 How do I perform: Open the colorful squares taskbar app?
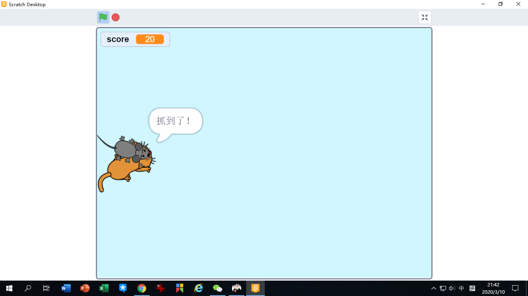(180, 288)
